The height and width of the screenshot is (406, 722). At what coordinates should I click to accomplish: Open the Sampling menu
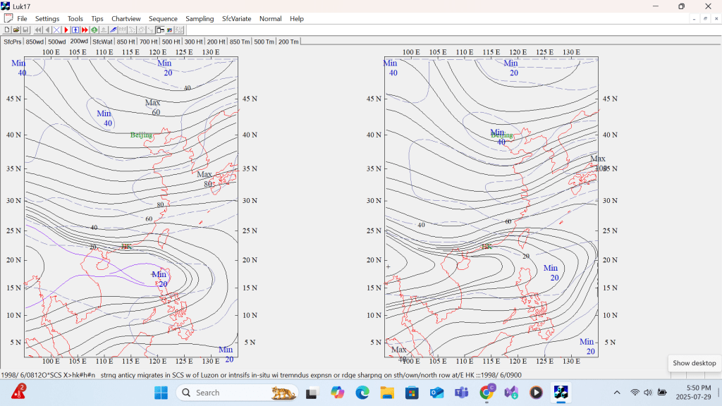pos(200,18)
